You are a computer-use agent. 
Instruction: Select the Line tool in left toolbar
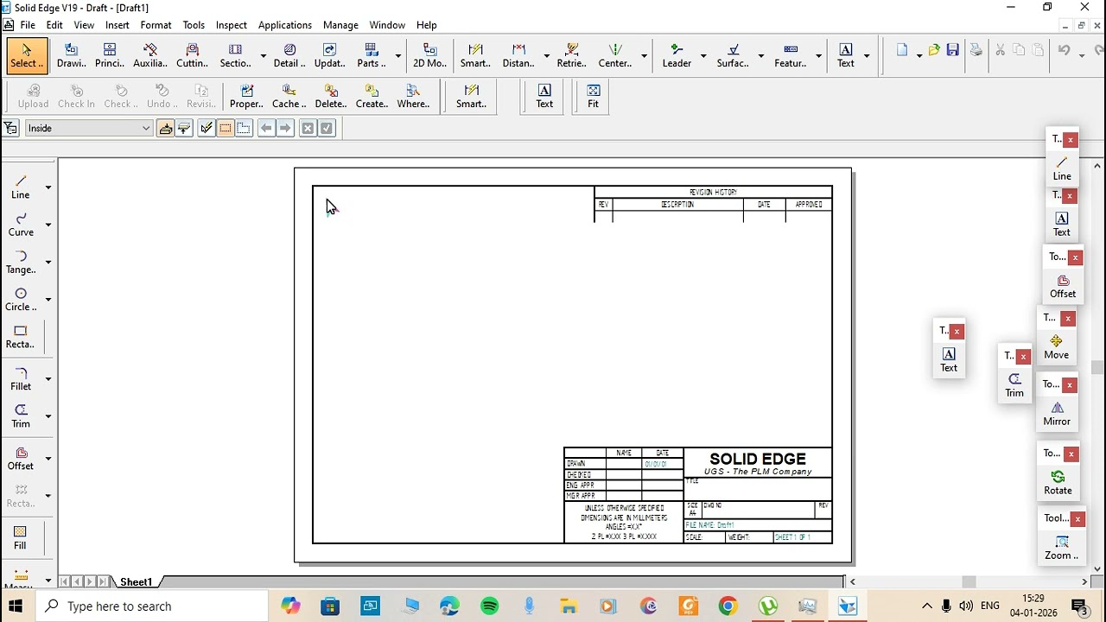21,187
